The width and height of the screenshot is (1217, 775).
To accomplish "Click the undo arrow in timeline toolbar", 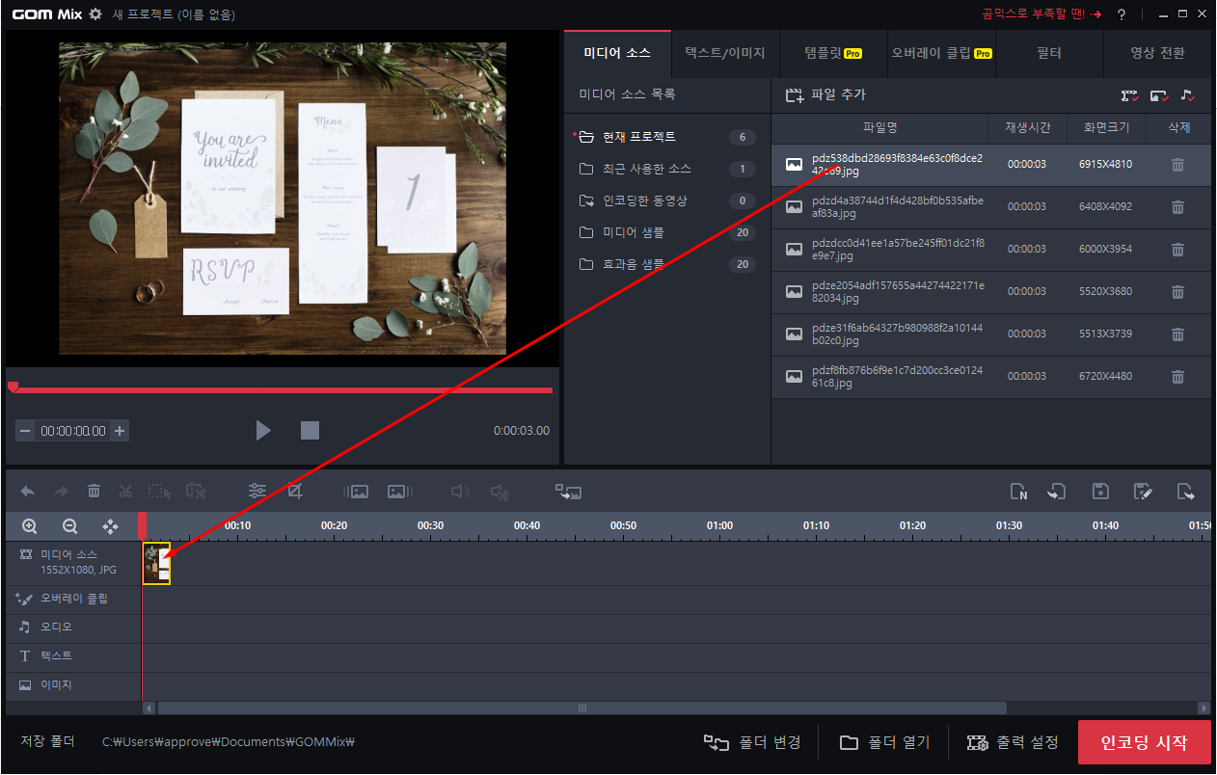I will pyautogui.click(x=28, y=492).
